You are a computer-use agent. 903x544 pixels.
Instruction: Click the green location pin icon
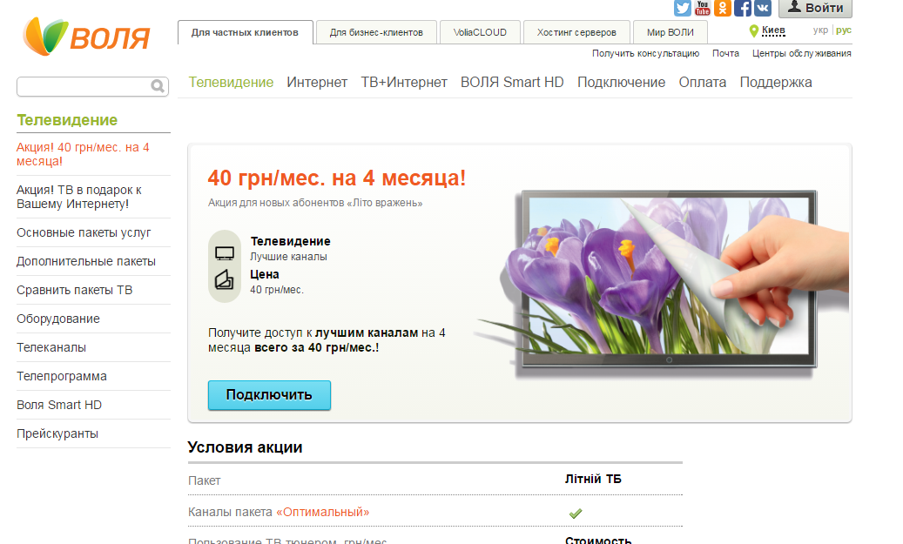pyautogui.click(x=754, y=31)
